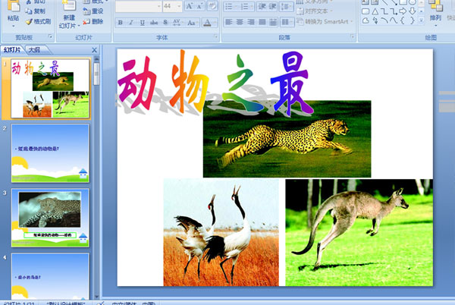Open character spacing (AV) dropdown
The height and width of the screenshot is (305, 455).
[177, 22]
